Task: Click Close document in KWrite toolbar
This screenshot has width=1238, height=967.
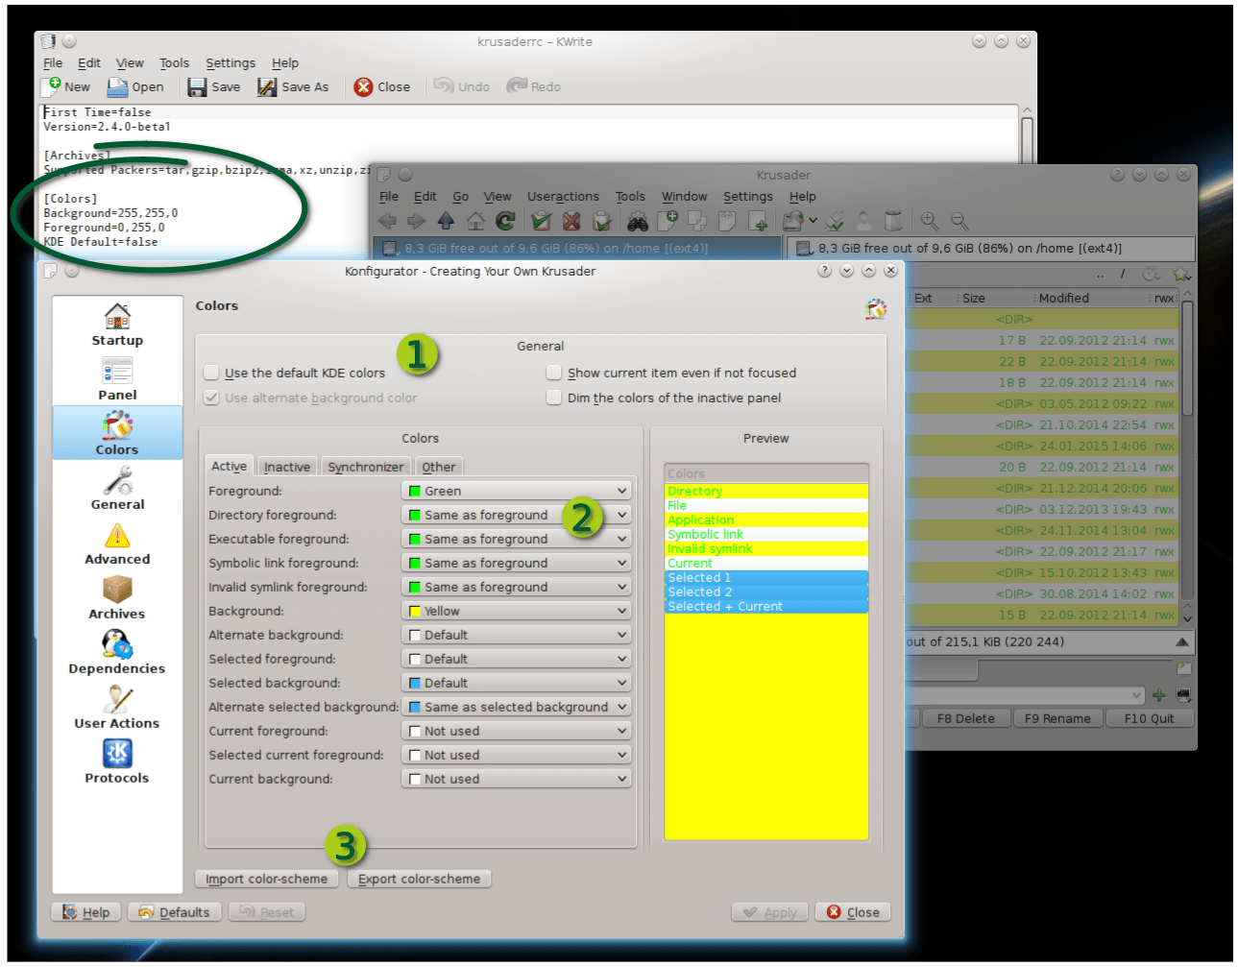Action: (x=382, y=86)
